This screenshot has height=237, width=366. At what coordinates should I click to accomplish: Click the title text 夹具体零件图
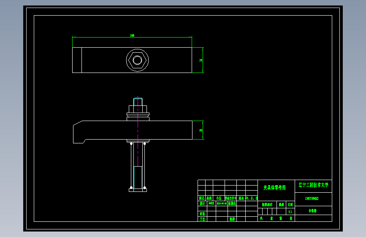(x=274, y=188)
